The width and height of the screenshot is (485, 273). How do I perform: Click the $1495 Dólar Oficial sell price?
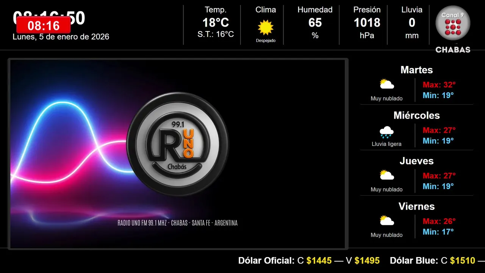pyautogui.click(x=367, y=260)
